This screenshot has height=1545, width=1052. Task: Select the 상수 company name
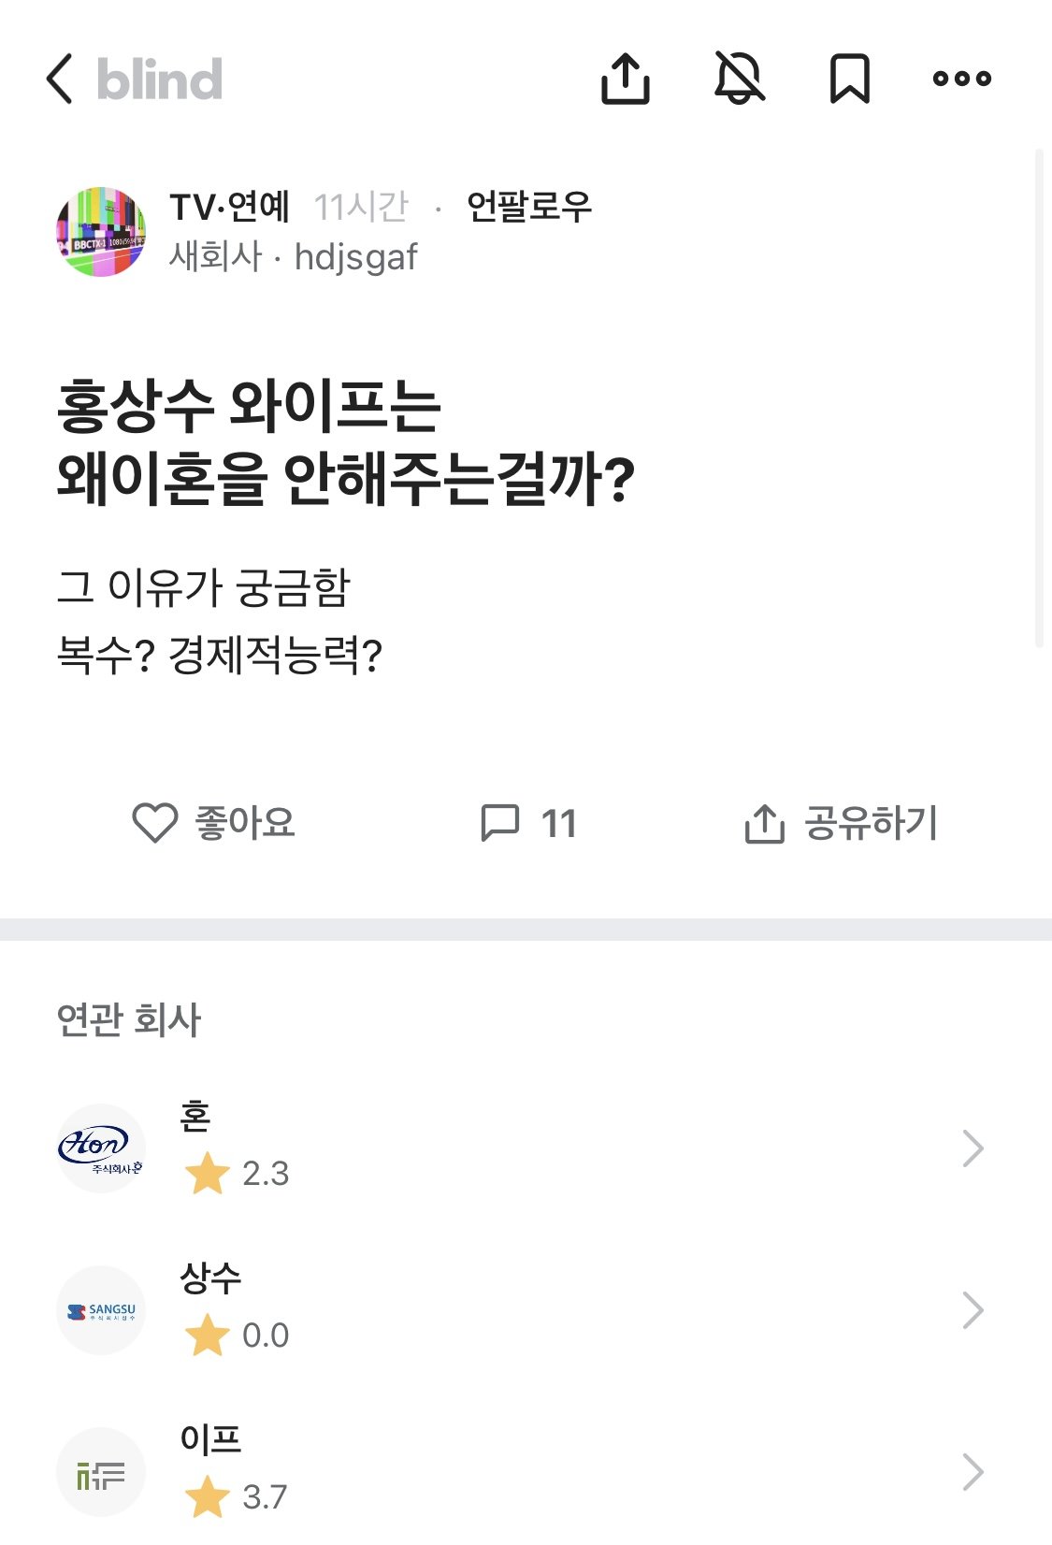click(x=210, y=1278)
